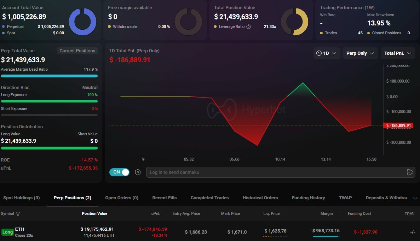Viewport: 420px width, 241px height.
Task: Click the Total Position Value donut chart
Action: 294,22
